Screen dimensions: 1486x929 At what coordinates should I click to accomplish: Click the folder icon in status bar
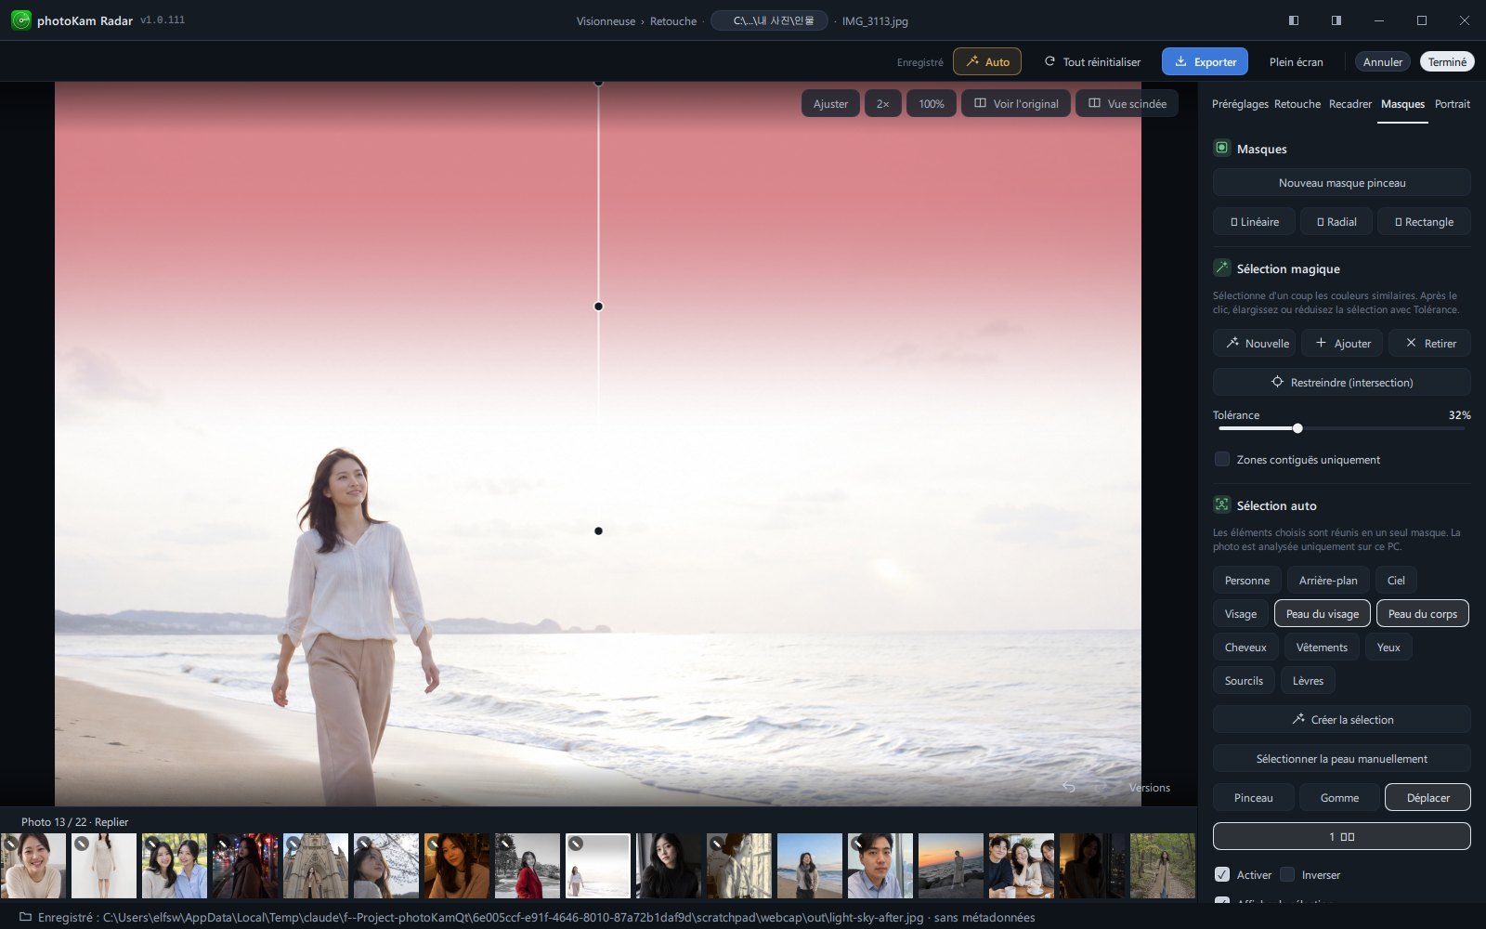click(25, 917)
